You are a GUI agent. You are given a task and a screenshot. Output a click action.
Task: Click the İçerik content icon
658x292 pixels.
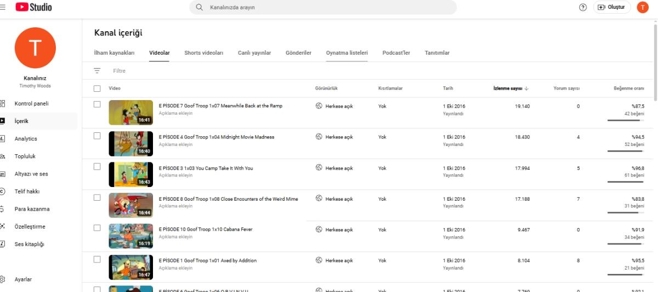[3, 121]
